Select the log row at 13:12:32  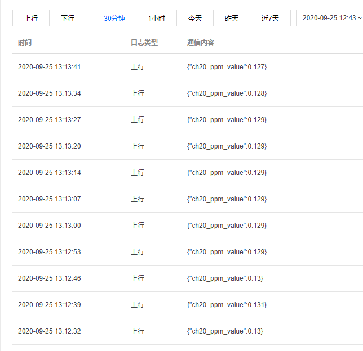point(188,331)
